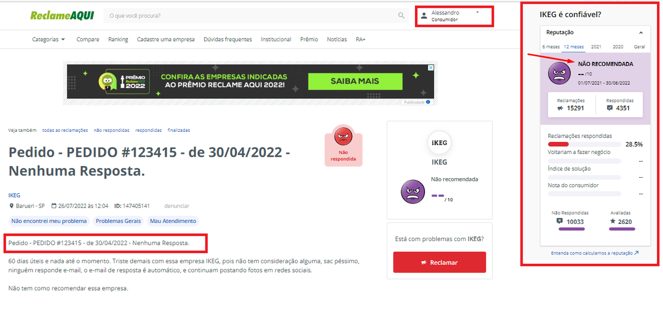
Task: Open the Compare menu item
Action: pos(88,39)
